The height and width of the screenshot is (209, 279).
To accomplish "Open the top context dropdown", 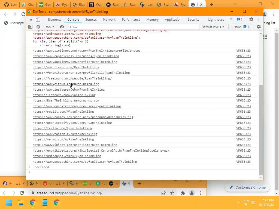I will coord(50,27).
